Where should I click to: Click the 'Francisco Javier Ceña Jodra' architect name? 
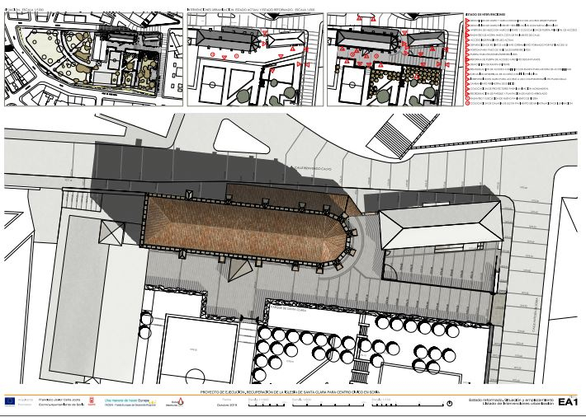59,400
